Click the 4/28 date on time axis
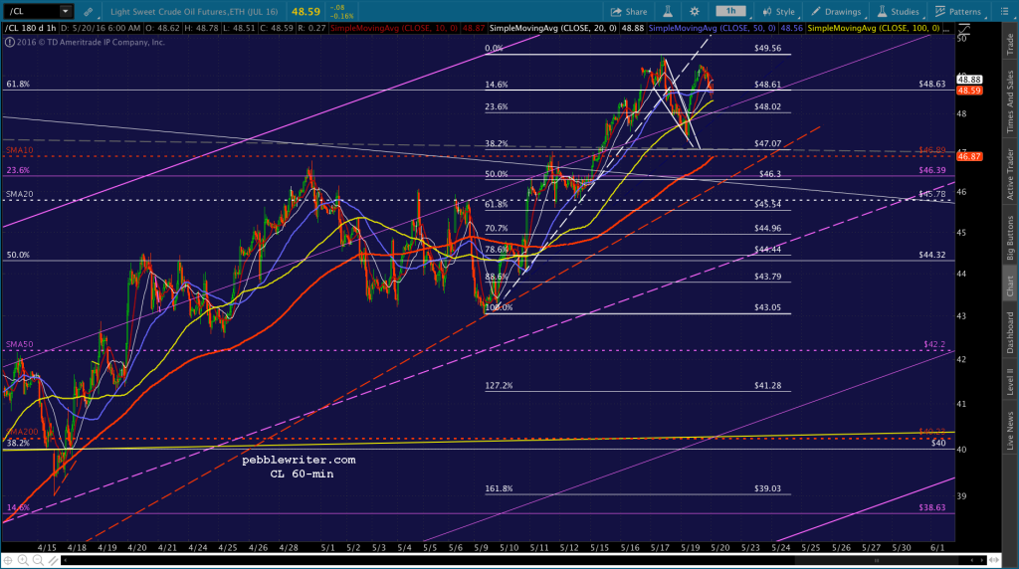 tap(289, 547)
